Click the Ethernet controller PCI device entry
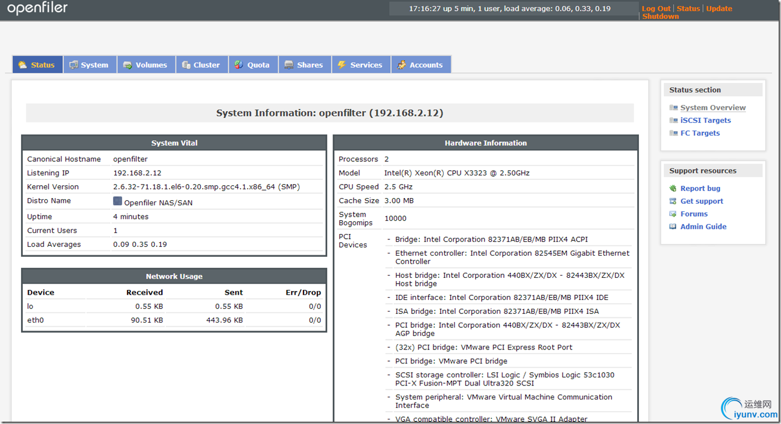The width and height of the screenshot is (781, 424). click(513, 257)
